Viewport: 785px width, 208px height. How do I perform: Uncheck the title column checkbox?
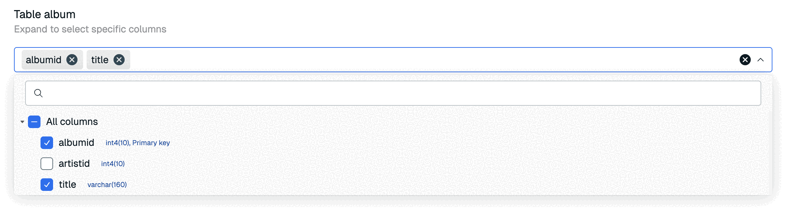coord(47,185)
